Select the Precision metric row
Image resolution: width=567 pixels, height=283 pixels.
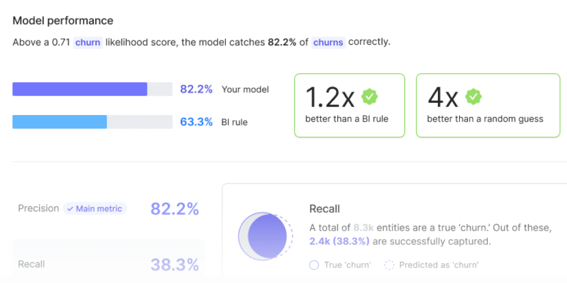[x=108, y=209]
